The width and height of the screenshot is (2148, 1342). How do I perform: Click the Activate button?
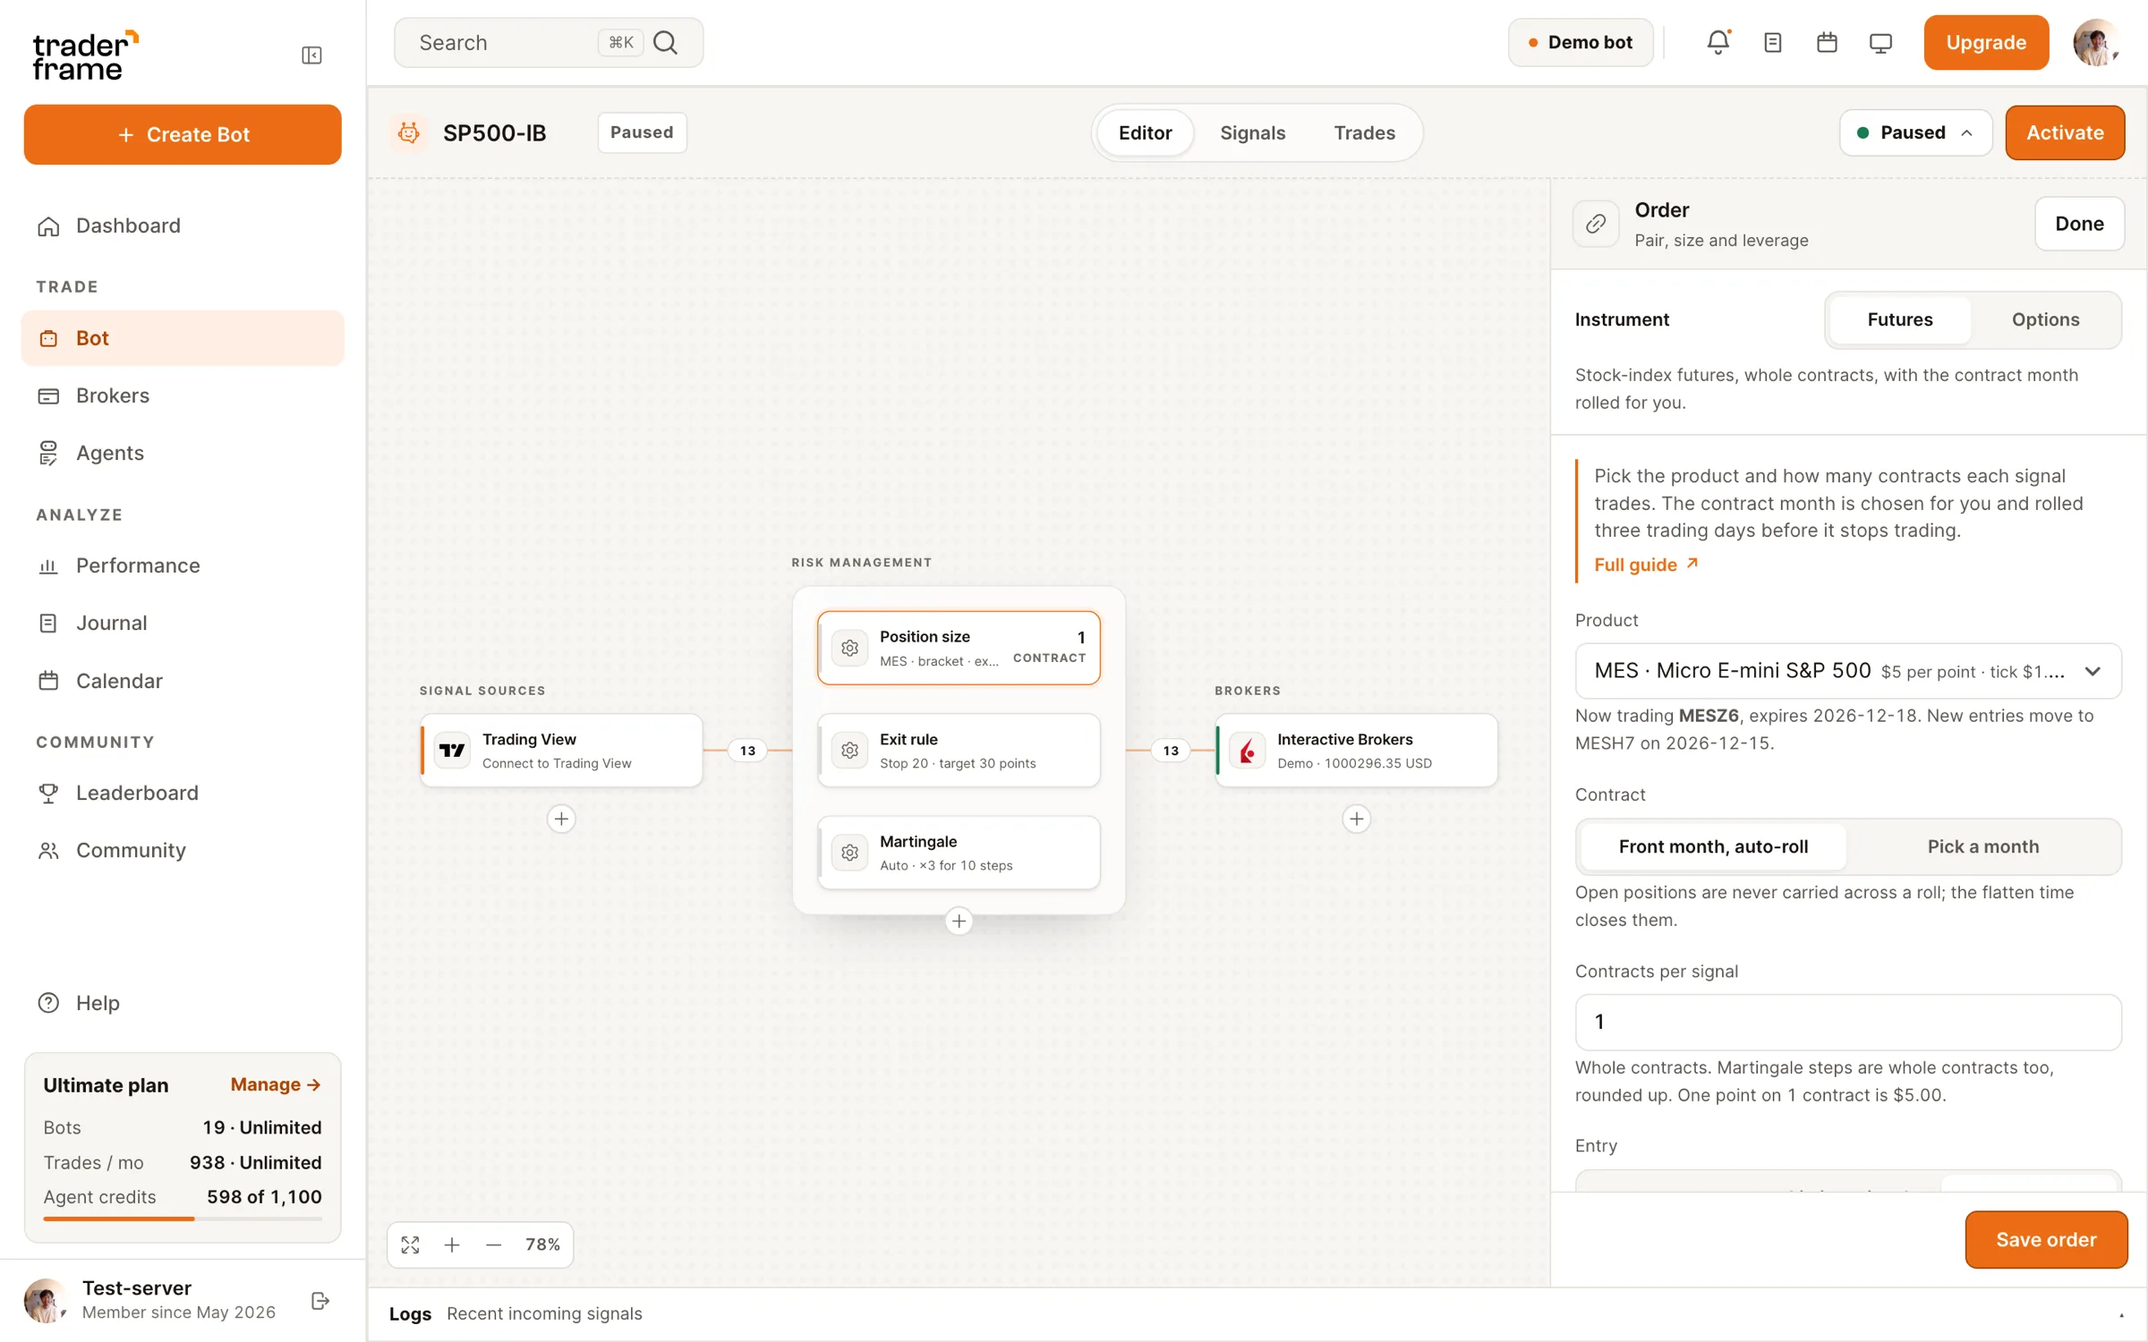tap(2065, 132)
